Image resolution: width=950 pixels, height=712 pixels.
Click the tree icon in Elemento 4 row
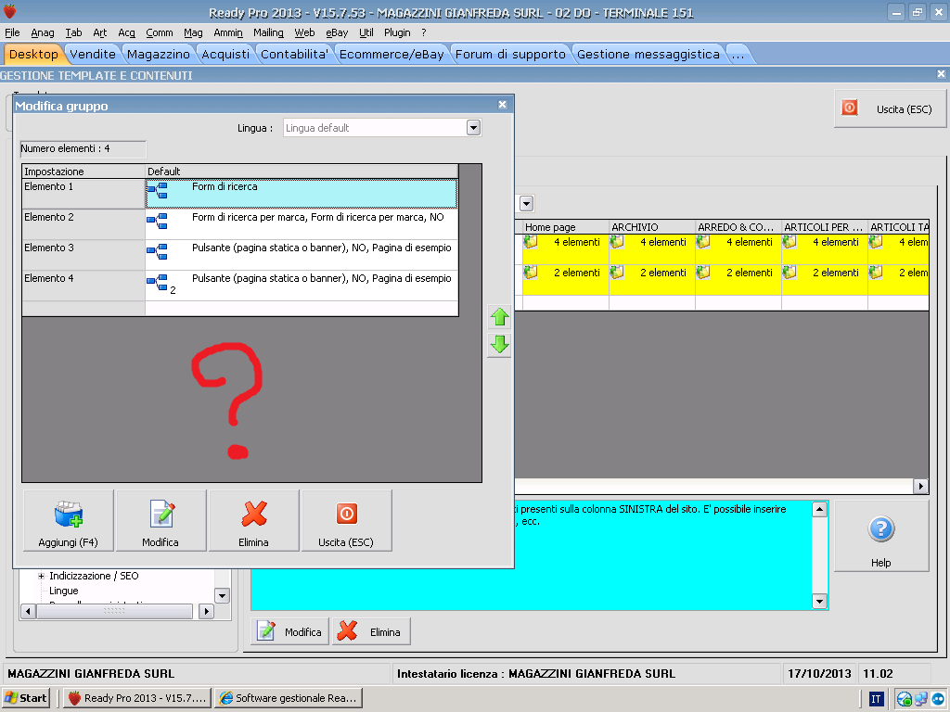(158, 282)
